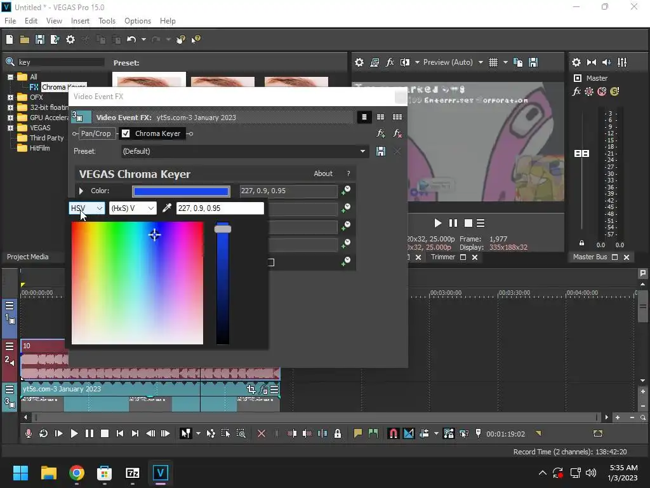Toggle Enable Snapping magnet icon
This screenshot has width=650, height=488.
393,433
